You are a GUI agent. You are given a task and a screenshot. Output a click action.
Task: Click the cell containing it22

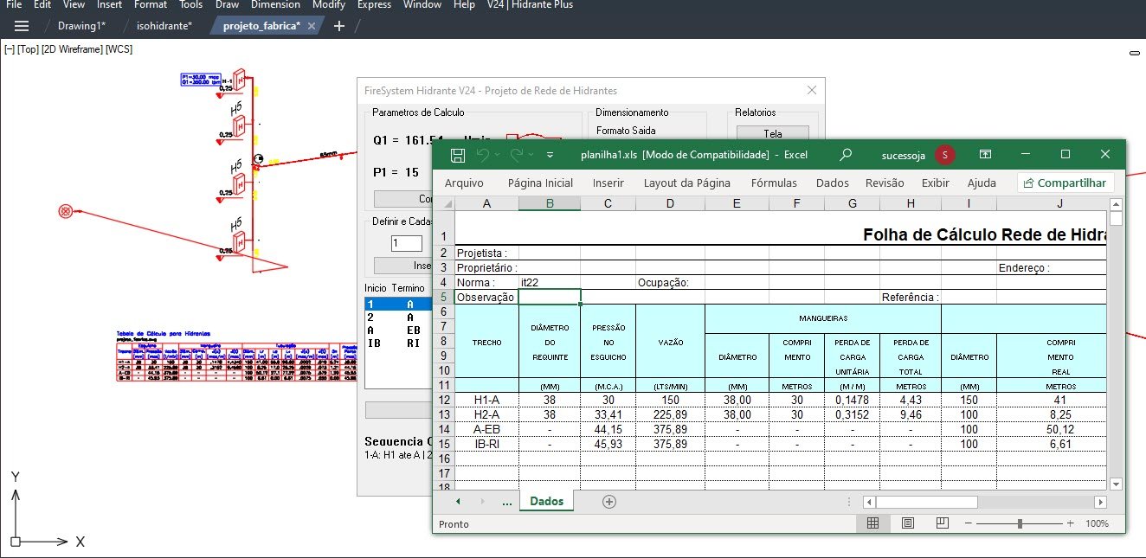coord(550,282)
